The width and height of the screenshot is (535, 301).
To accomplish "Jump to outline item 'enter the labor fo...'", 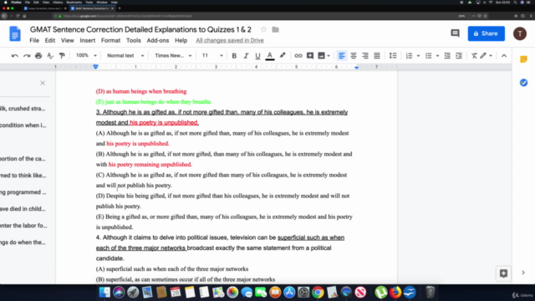I will pos(23,226).
